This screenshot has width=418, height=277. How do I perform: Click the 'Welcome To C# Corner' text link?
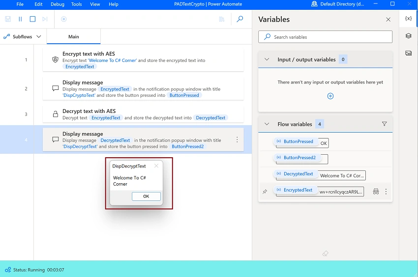click(112, 60)
